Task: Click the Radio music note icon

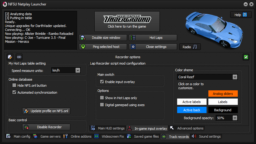Action: (x=195, y=47)
